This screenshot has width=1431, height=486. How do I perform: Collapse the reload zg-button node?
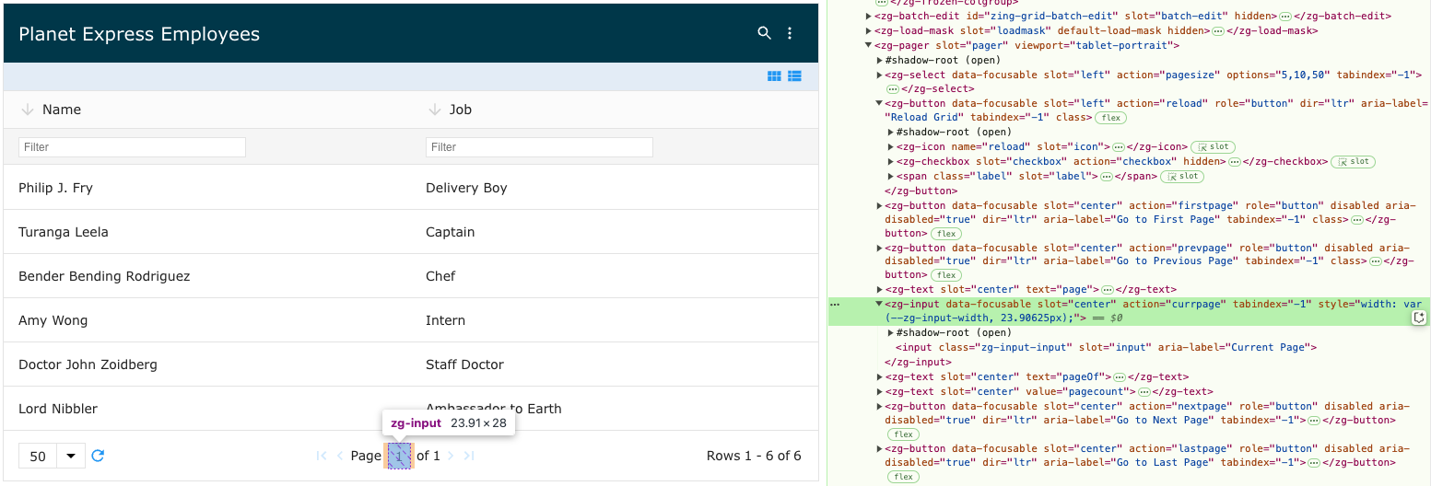pyautogui.click(x=879, y=104)
